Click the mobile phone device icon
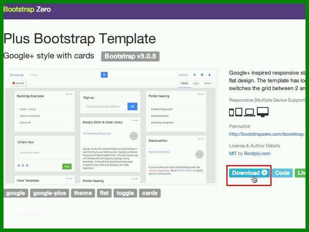Image resolution: width=309 pixels, height=232 pixels. tap(231, 113)
